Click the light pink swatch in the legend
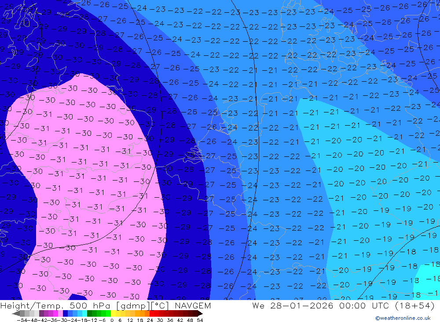440x322 pixels. click(60, 314)
